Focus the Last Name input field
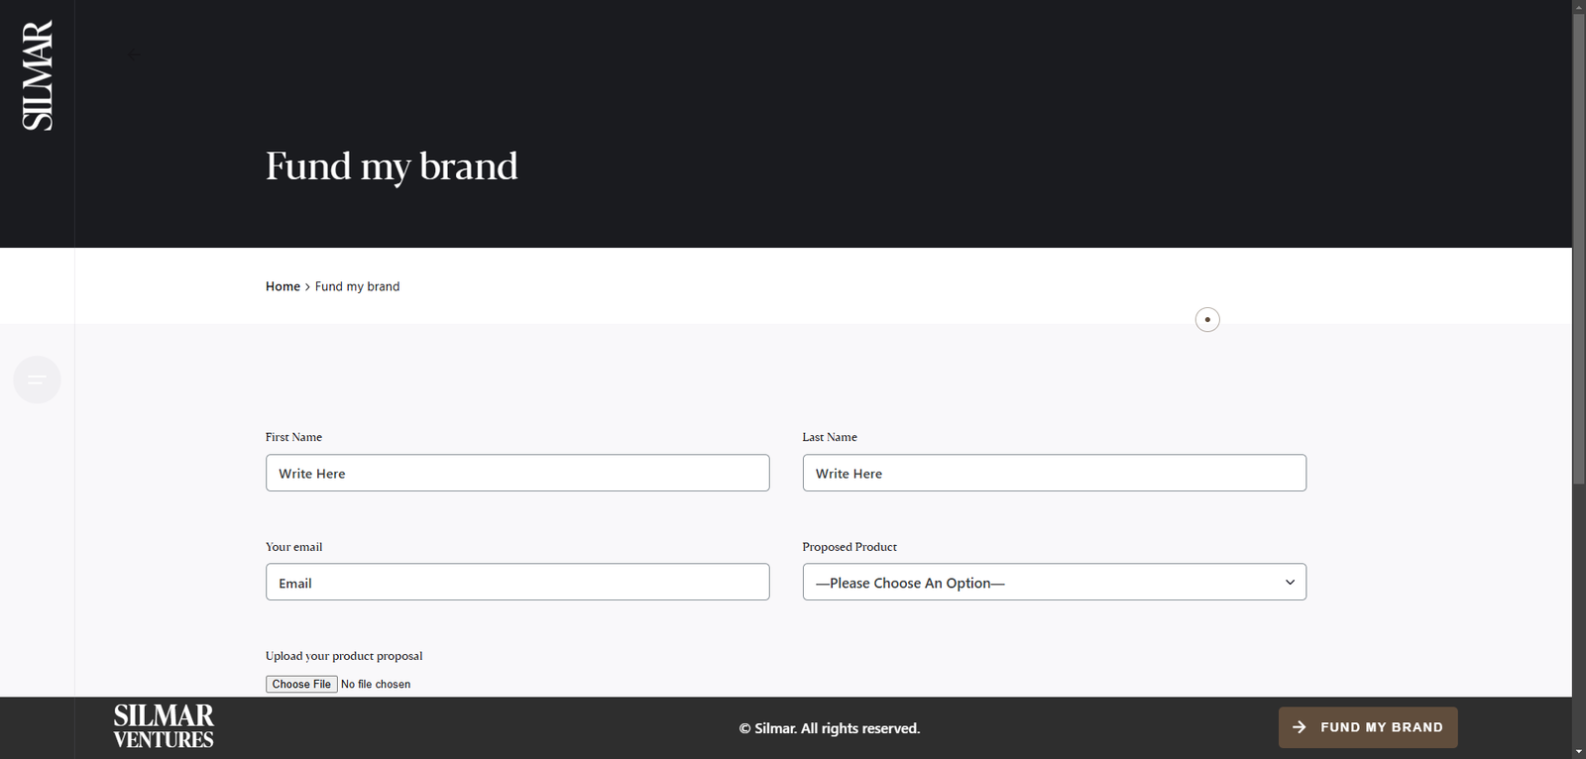Viewport: 1586px width, 759px height. coord(1054,474)
